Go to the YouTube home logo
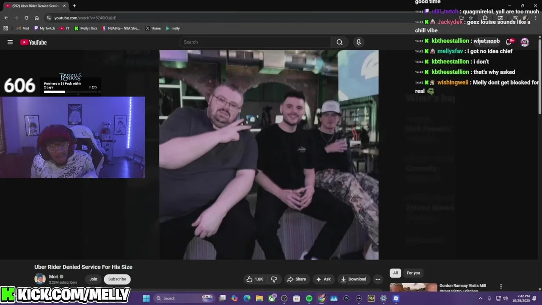The width and height of the screenshot is (542, 305). (33, 42)
